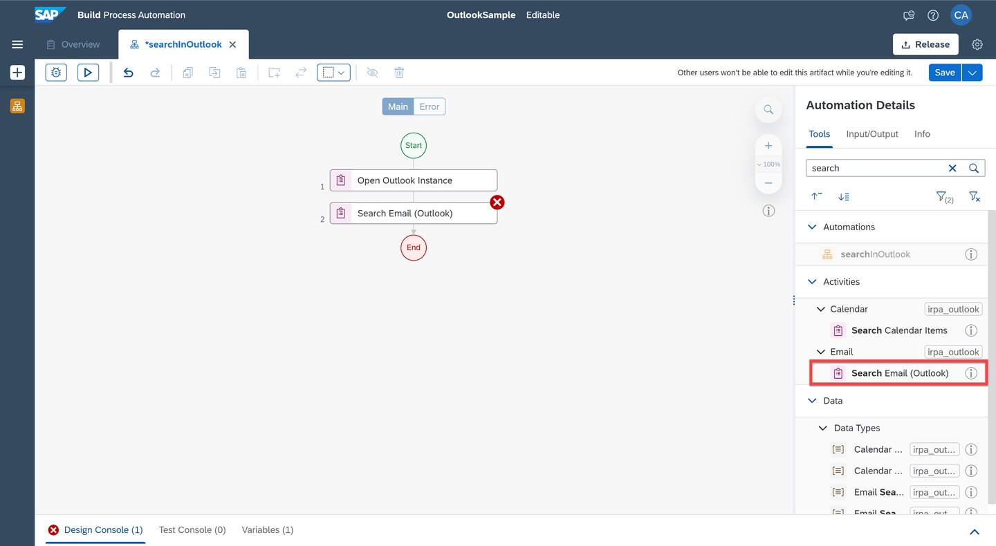
Task: Close the searchInOutlook tab
Action: 232,44
